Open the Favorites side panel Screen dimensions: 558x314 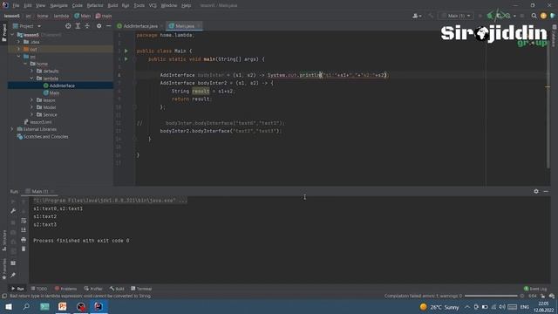pos(3,269)
